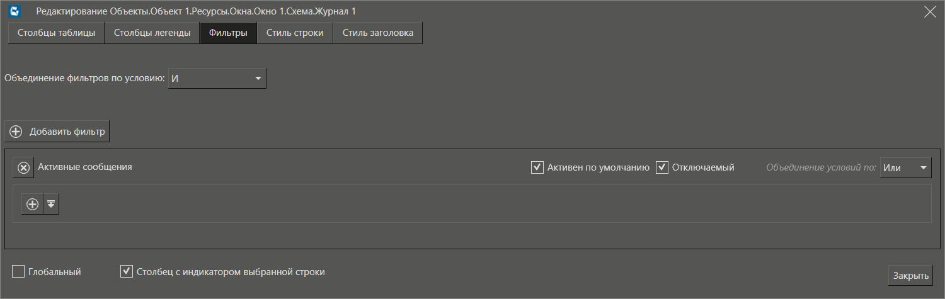Open the Объединение фильтров по условию dropdown
This screenshot has height=299, width=945.
click(x=217, y=79)
